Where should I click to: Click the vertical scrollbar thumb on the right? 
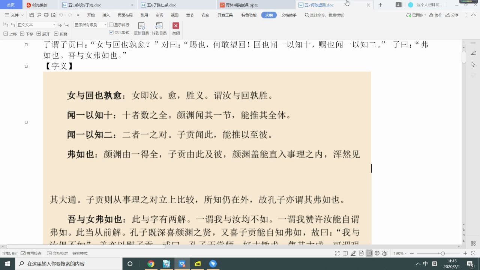464,57
